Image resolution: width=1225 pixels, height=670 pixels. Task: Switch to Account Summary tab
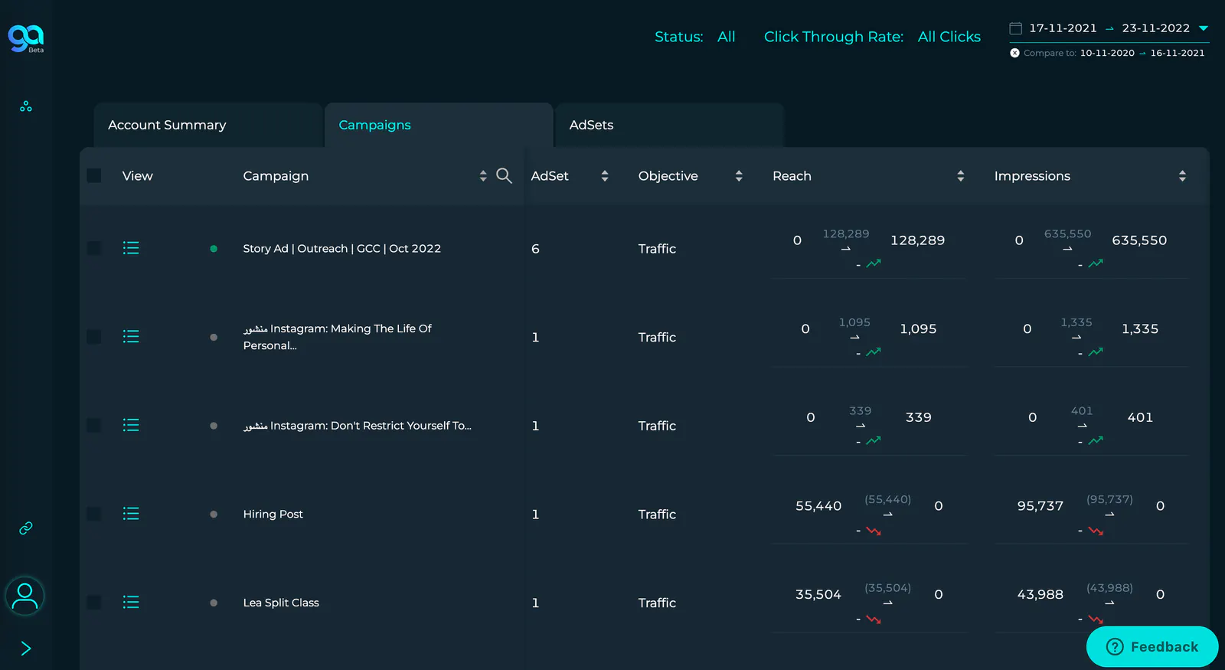click(x=208, y=125)
